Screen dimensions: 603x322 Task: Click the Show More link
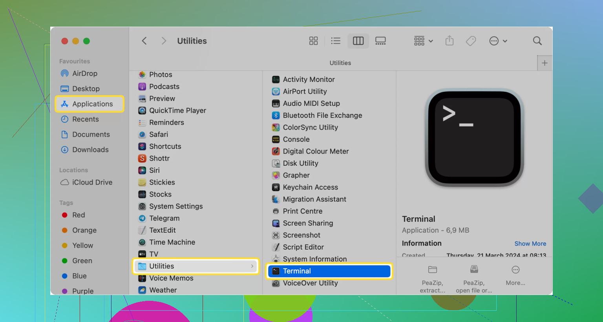point(530,244)
